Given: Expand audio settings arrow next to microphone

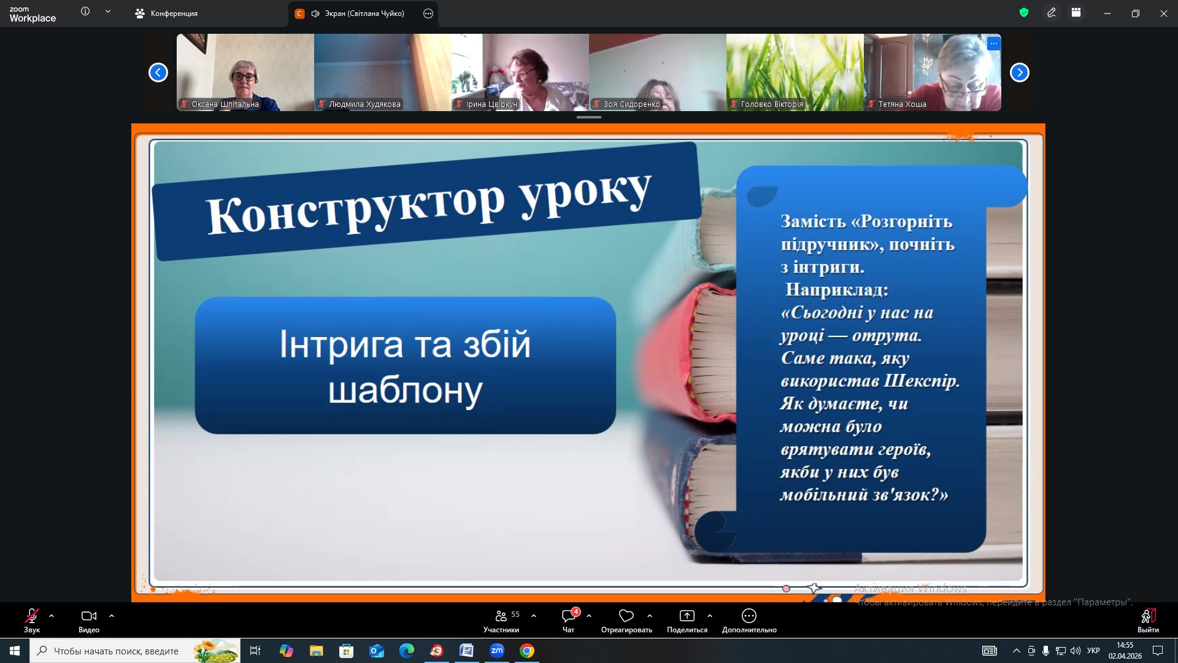Looking at the screenshot, I should click(52, 616).
